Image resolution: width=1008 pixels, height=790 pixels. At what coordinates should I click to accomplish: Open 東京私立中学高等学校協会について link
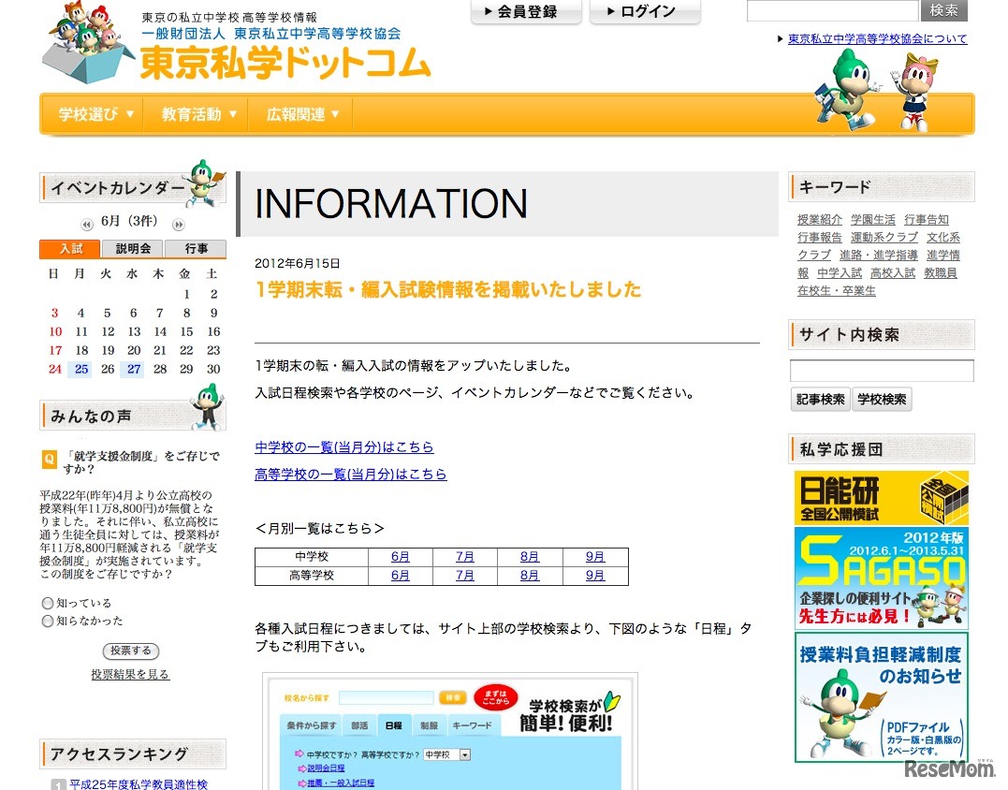877,38
